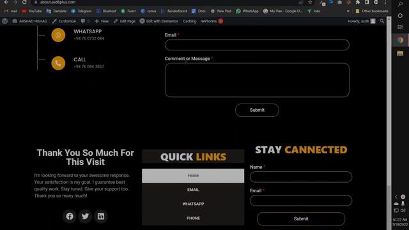Open the Twitter social icon
Viewport: 409px width, 230px height.
pyautogui.click(x=85, y=216)
